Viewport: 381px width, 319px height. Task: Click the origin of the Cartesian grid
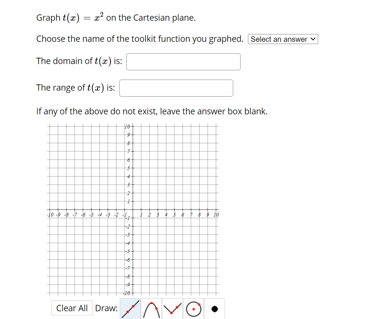pos(132,210)
